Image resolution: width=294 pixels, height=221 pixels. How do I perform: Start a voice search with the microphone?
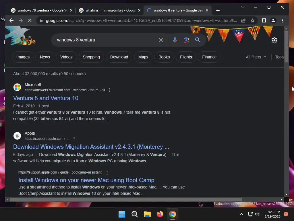(x=175, y=40)
